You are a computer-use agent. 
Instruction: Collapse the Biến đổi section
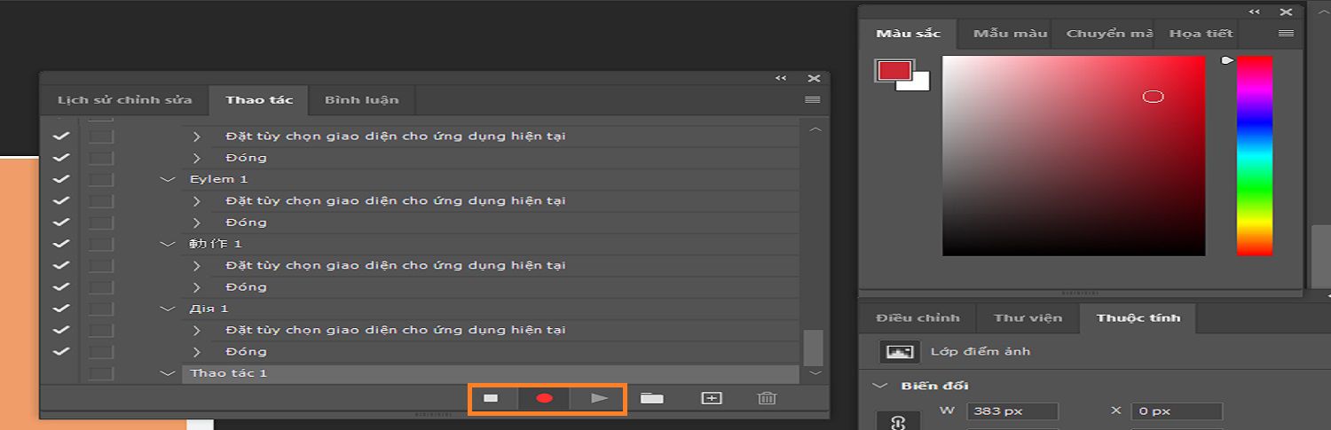point(880,386)
